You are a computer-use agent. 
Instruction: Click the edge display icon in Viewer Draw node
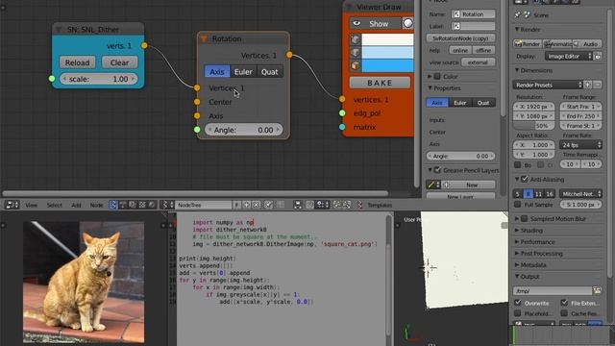(356, 53)
